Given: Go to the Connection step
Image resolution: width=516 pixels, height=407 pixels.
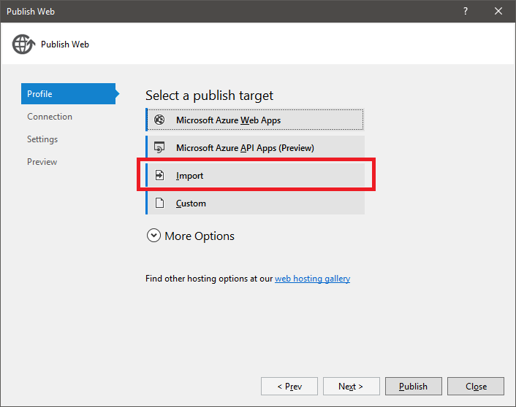Looking at the screenshot, I should coord(50,117).
